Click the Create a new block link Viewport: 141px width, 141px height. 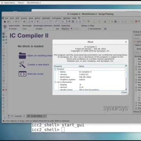(x=38, y=65)
